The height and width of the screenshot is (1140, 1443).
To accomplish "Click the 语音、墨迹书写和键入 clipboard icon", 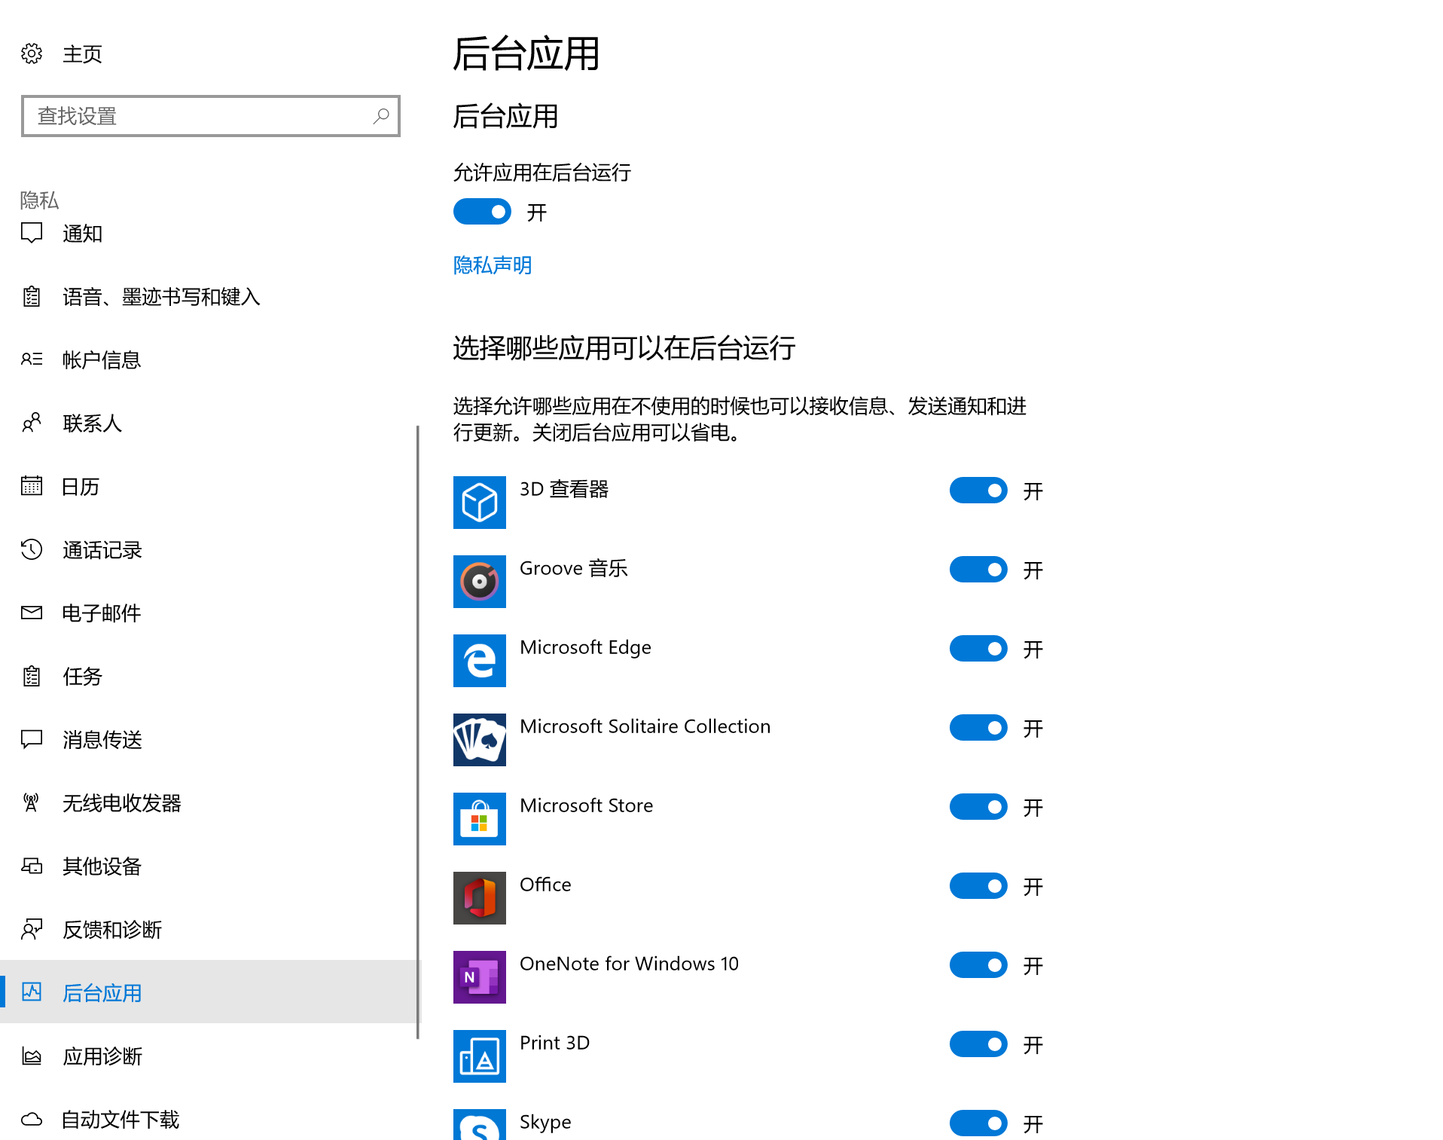I will point(32,297).
